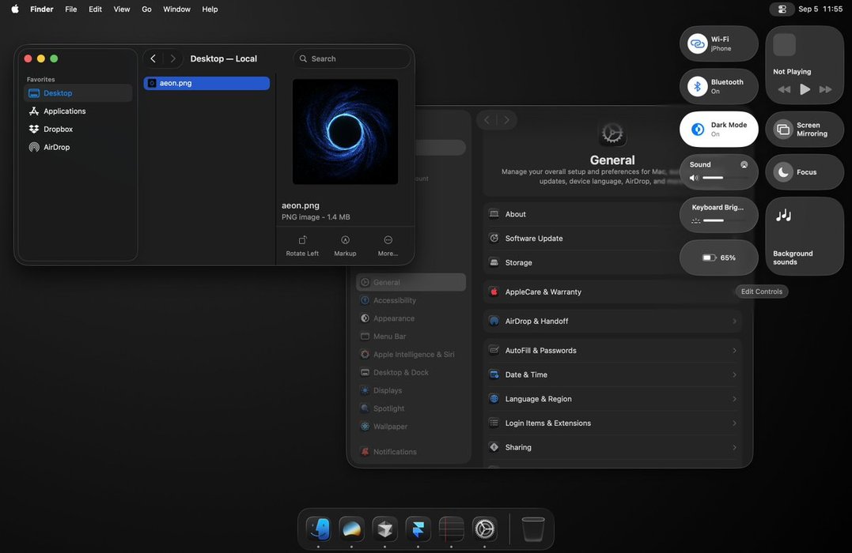Click the More actions icon

tap(388, 240)
